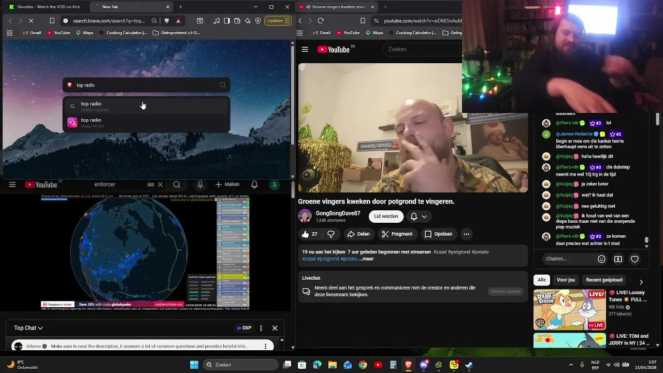
Task: Open the Super Chat purchase icon beside the emoji
Action: (x=618, y=259)
